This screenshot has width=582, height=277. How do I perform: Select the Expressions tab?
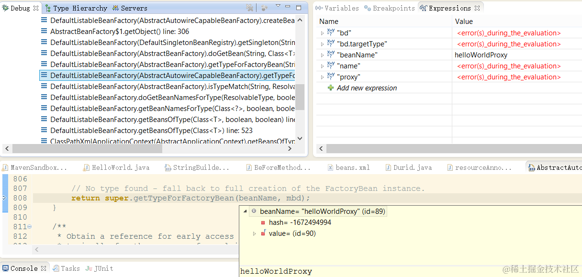446,8
